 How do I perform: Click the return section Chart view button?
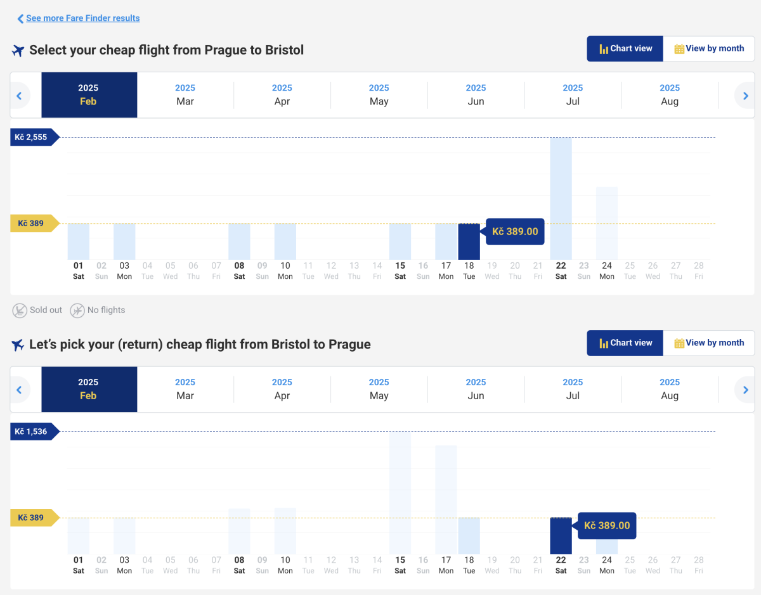click(x=625, y=343)
